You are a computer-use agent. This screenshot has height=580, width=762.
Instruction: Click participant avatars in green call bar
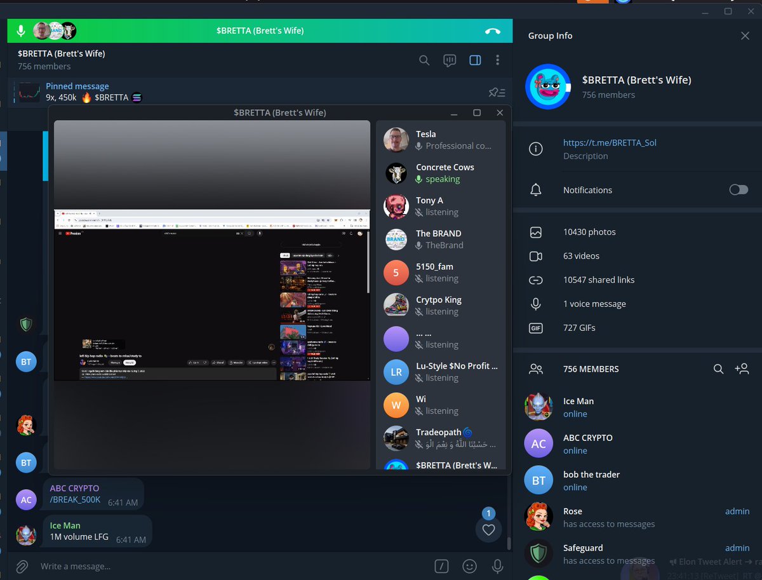pos(55,30)
